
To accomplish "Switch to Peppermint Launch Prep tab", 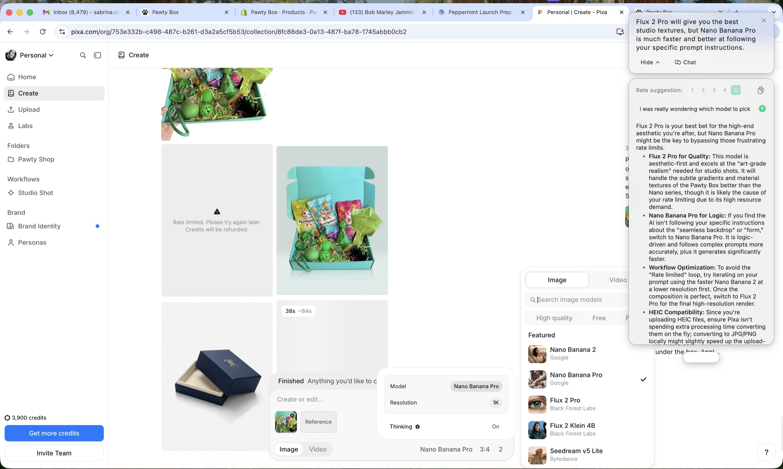I will [479, 12].
